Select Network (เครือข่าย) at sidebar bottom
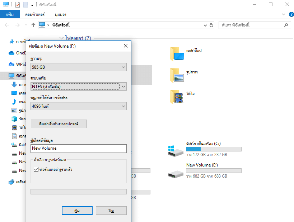 tap(19, 182)
